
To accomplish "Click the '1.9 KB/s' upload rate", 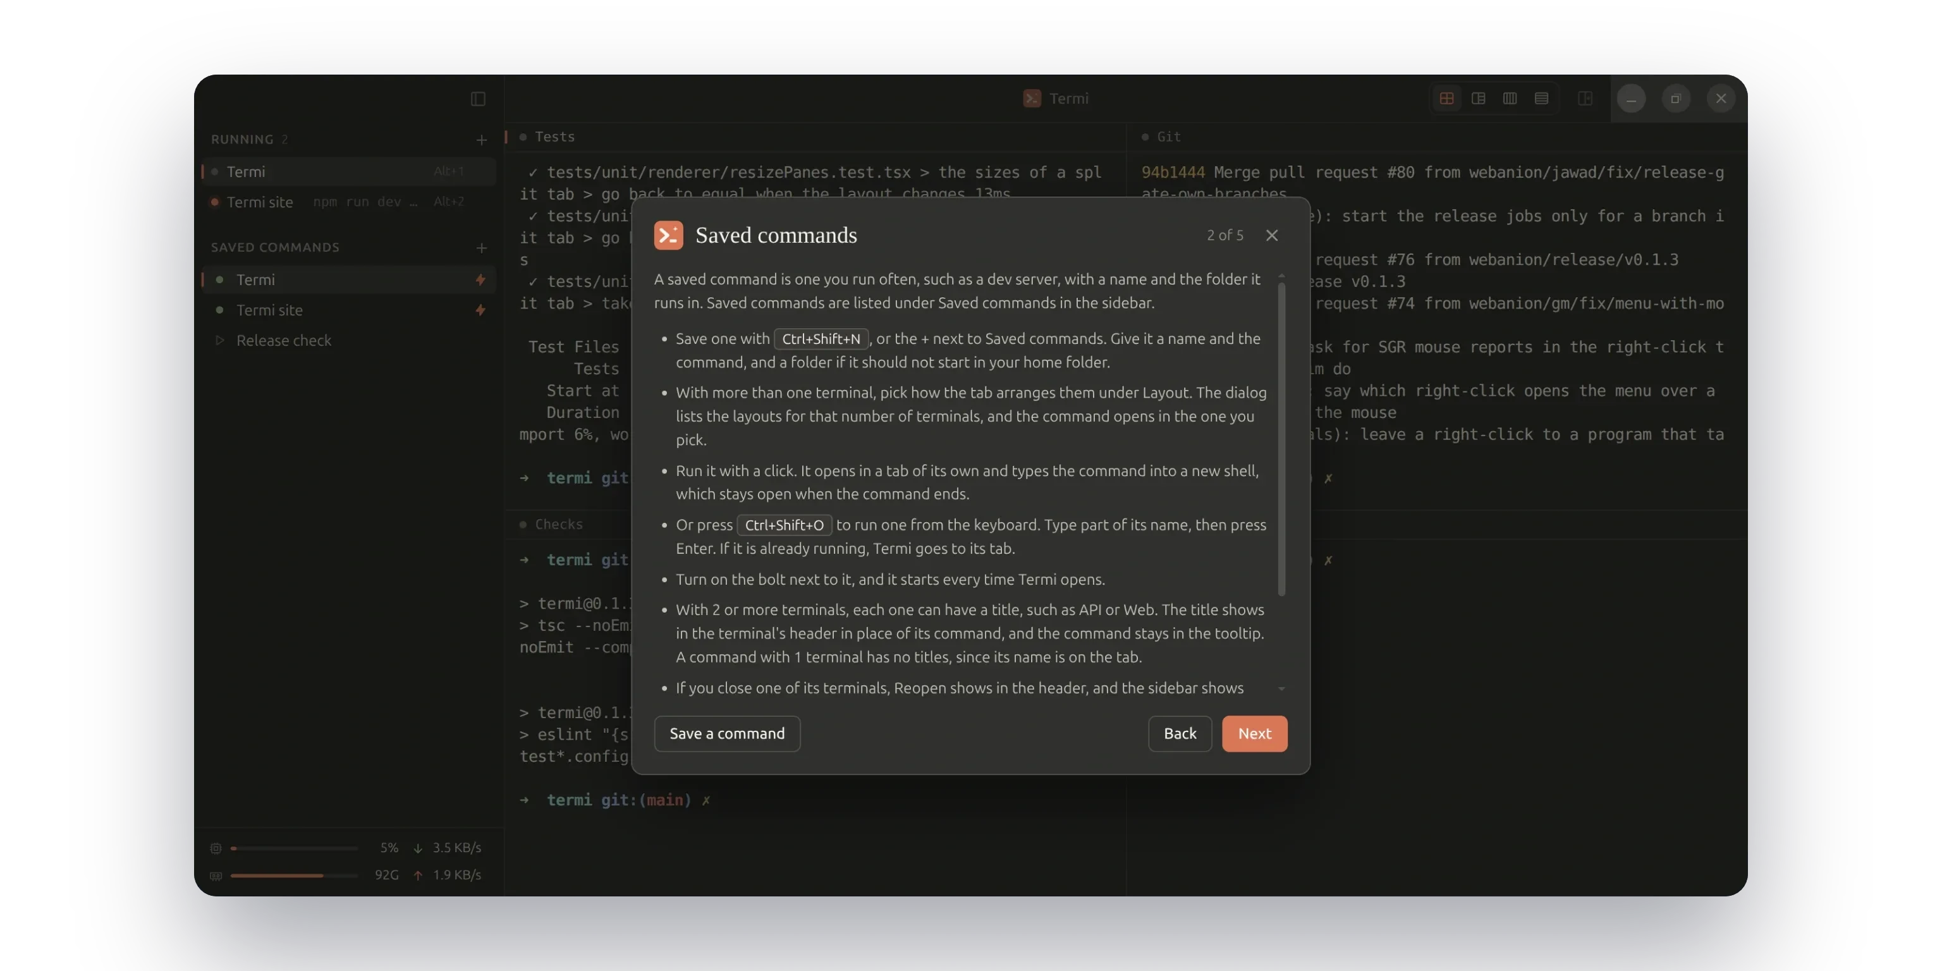I will click(457, 876).
